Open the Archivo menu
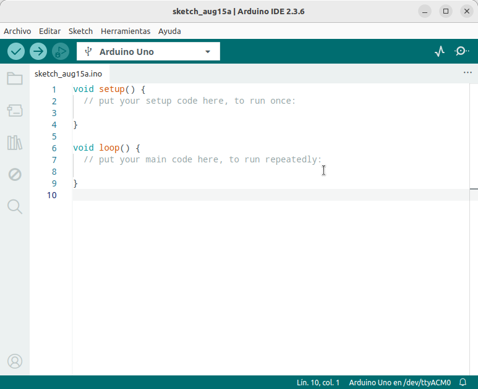 pos(17,31)
